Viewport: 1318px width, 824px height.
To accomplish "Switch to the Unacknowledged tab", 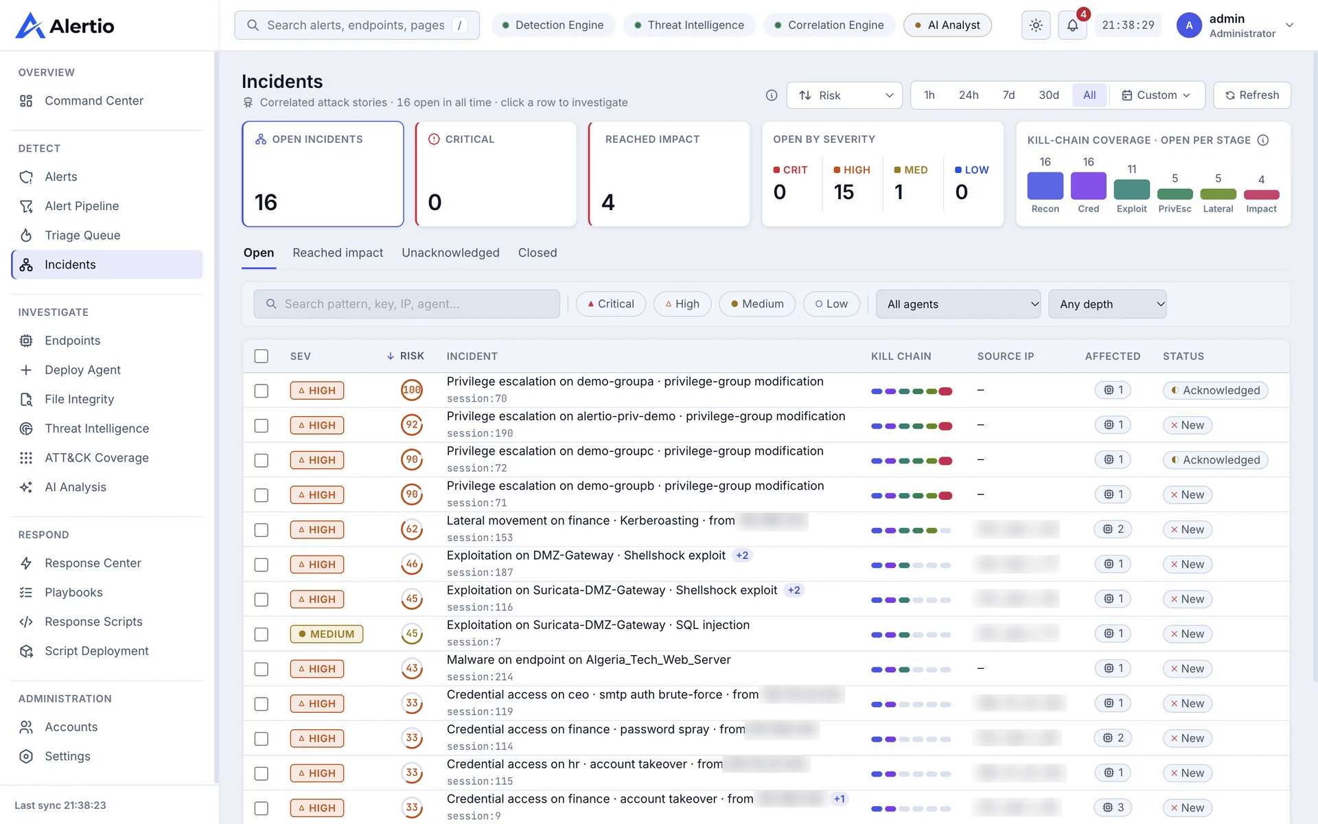I will pyautogui.click(x=450, y=253).
